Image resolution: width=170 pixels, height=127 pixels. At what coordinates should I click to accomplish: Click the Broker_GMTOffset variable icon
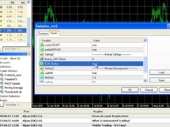click(x=42, y=59)
